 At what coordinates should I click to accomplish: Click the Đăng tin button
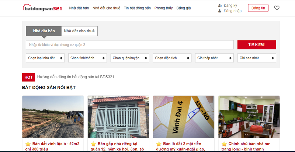pos(258,8)
